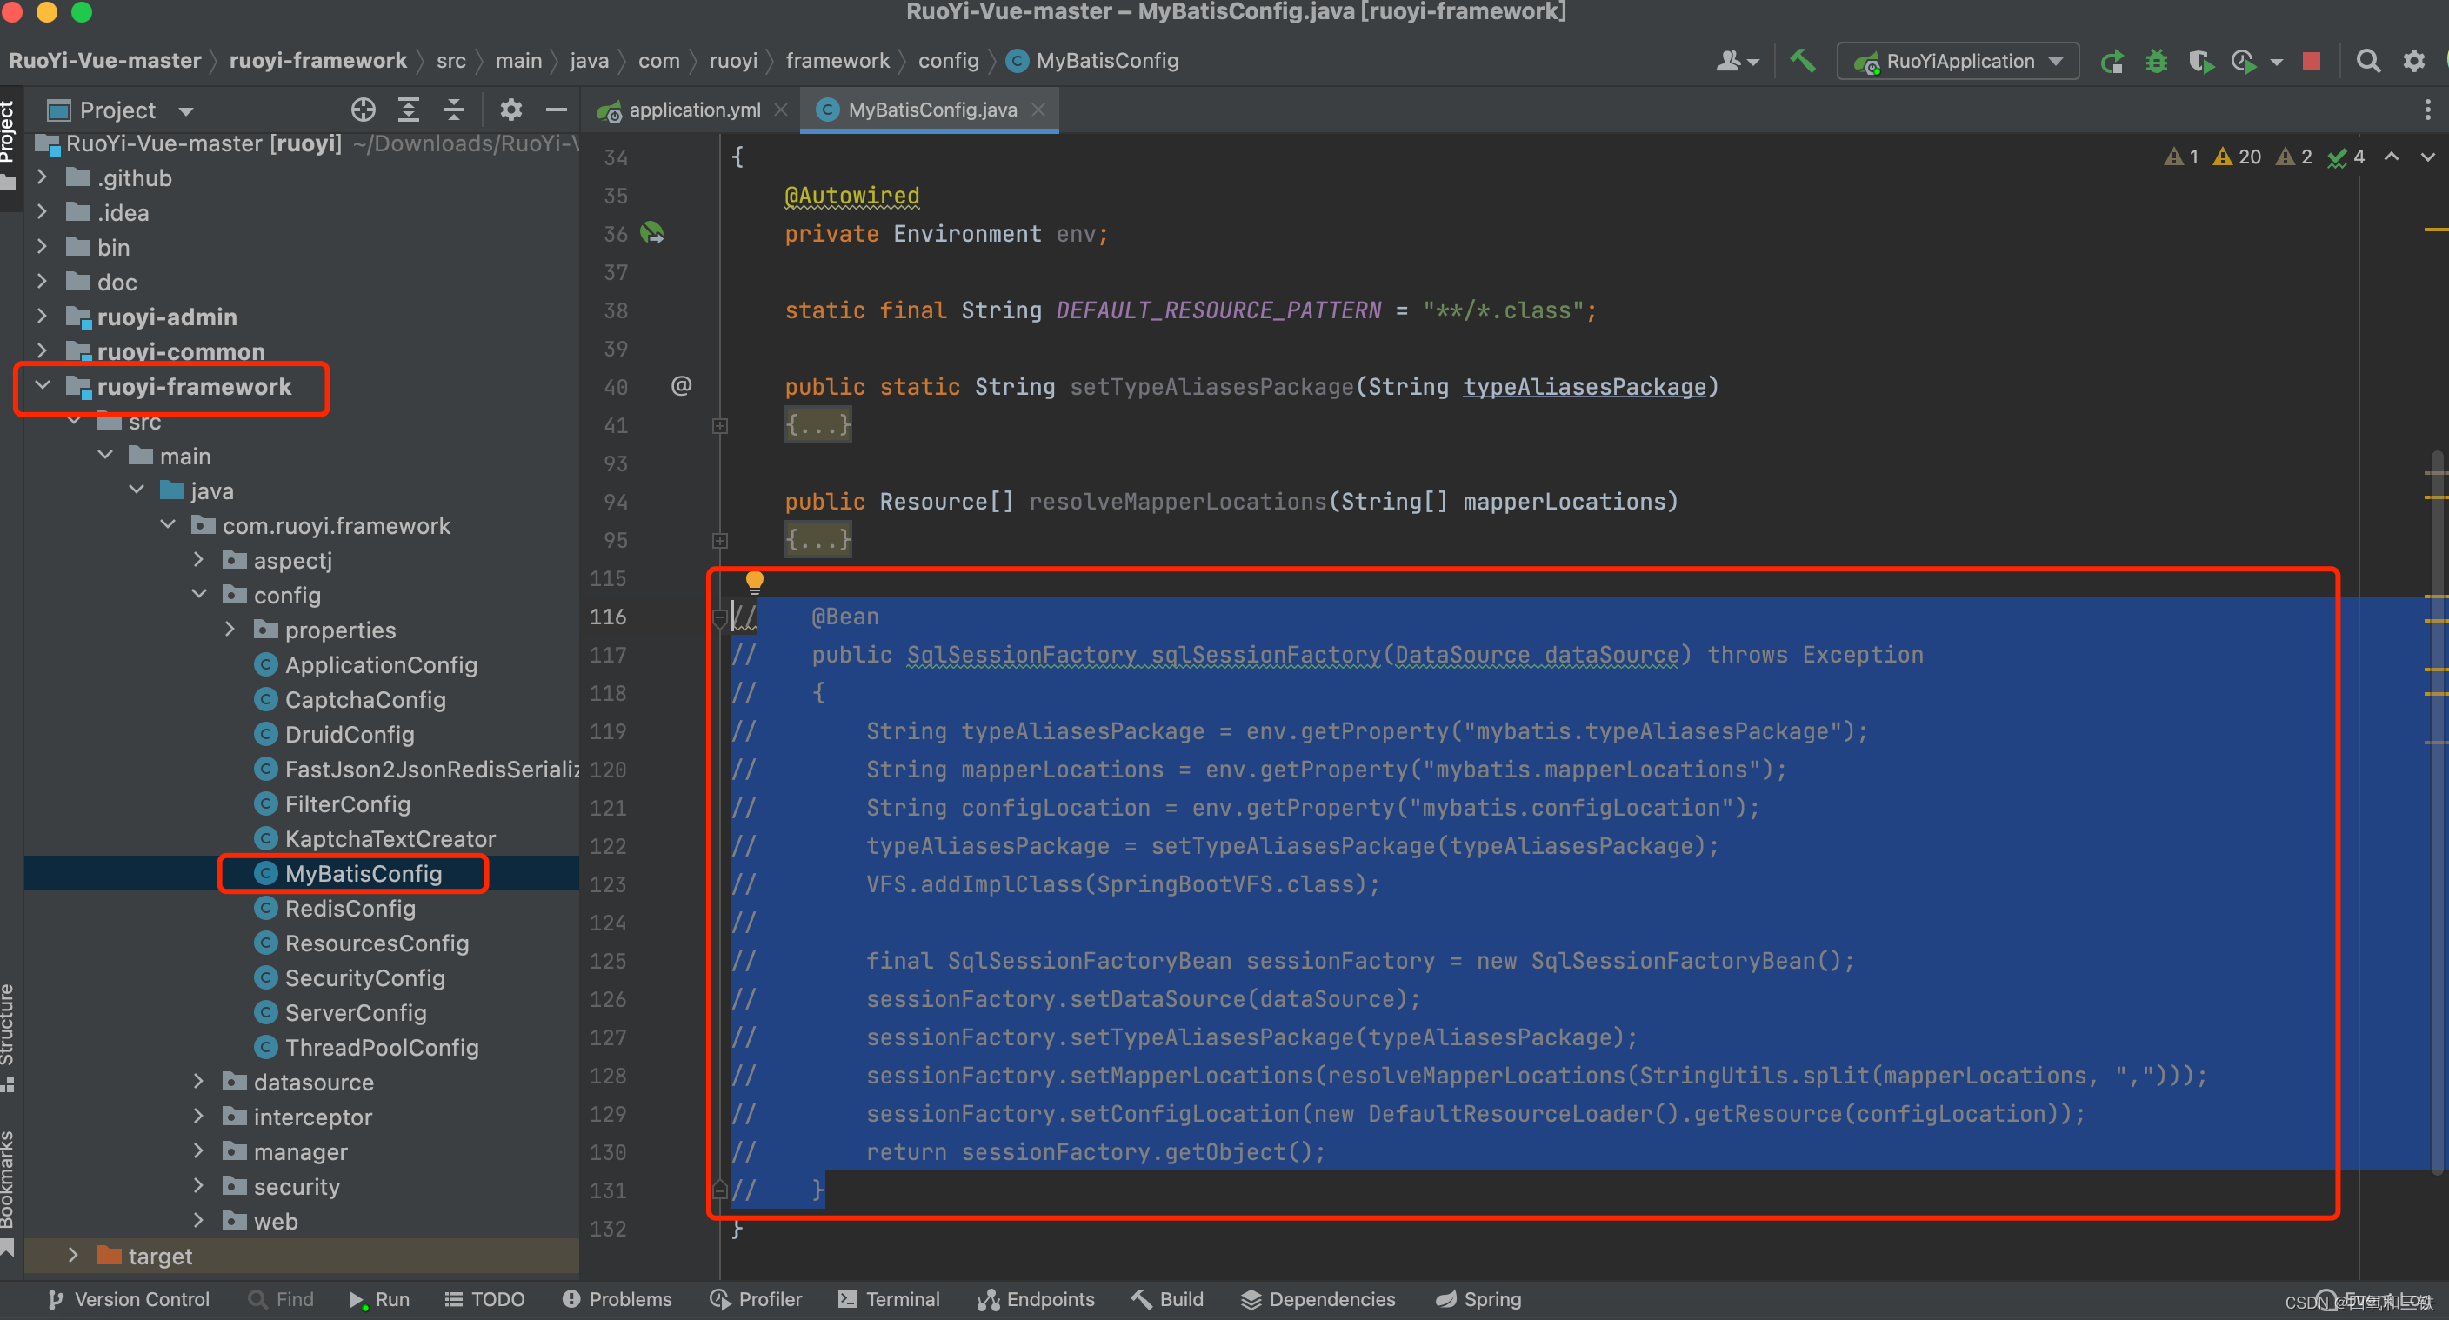Open the Endpoints tool window
The height and width of the screenshot is (1320, 2449).
pyautogui.click(x=1037, y=1299)
